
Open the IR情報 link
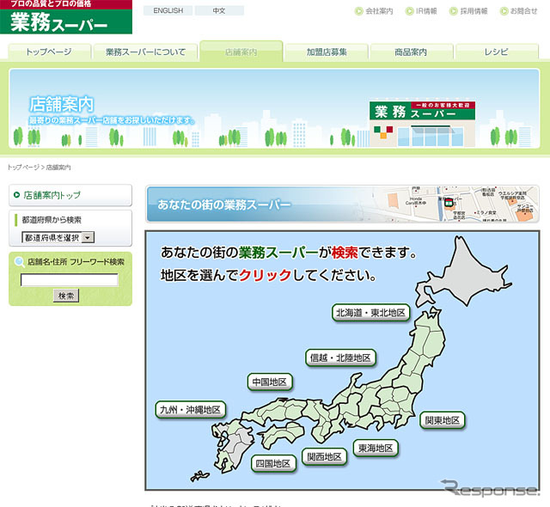pyautogui.click(x=426, y=11)
